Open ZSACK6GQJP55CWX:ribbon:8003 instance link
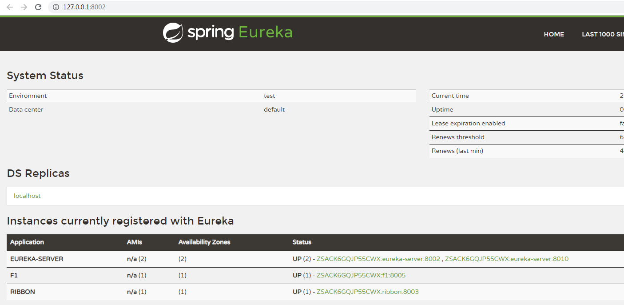Image resolution: width=624 pixels, height=305 pixels. click(x=368, y=292)
